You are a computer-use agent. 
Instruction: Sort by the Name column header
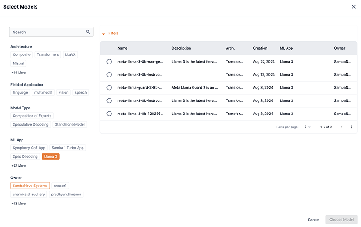pos(122,48)
